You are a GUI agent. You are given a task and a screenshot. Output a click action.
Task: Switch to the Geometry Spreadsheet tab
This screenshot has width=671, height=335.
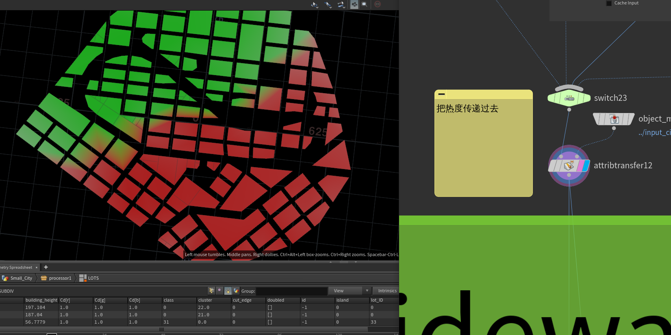[x=16, y=268]
